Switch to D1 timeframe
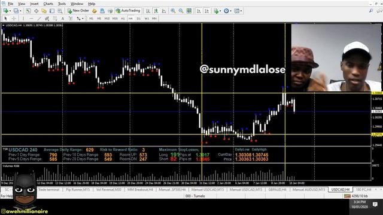 (138, 19)
